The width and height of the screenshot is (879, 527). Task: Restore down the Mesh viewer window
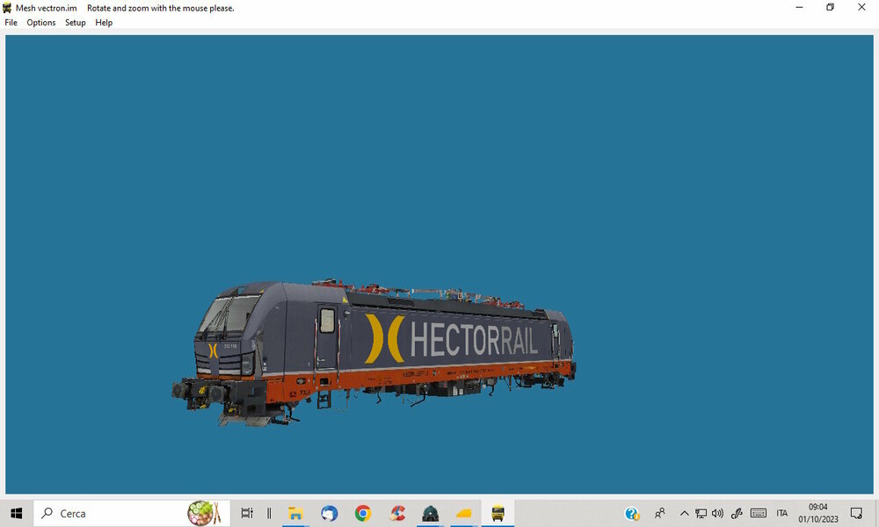(831, 7)
